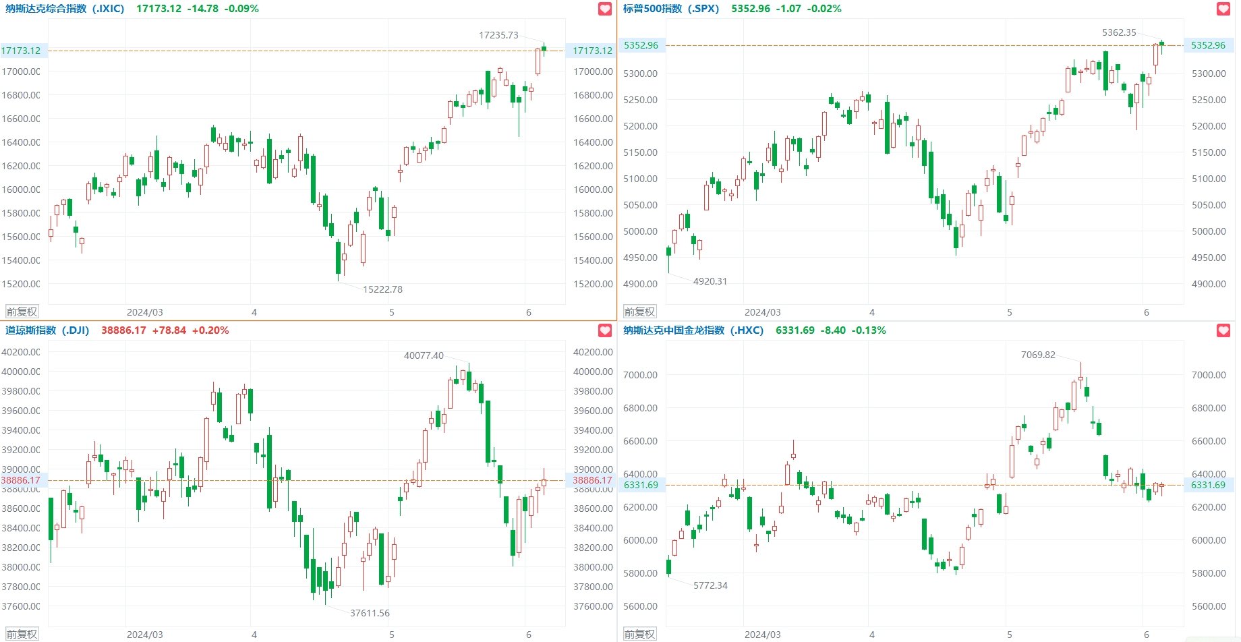
Task: Open 前复权 dropdown on HXC chart
Action: (639, 634)
